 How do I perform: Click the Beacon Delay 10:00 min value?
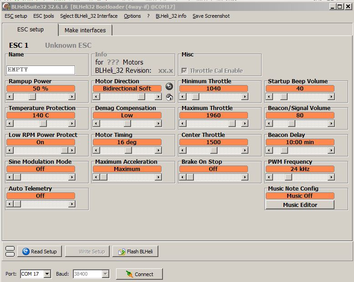click(x=300, y=142)
